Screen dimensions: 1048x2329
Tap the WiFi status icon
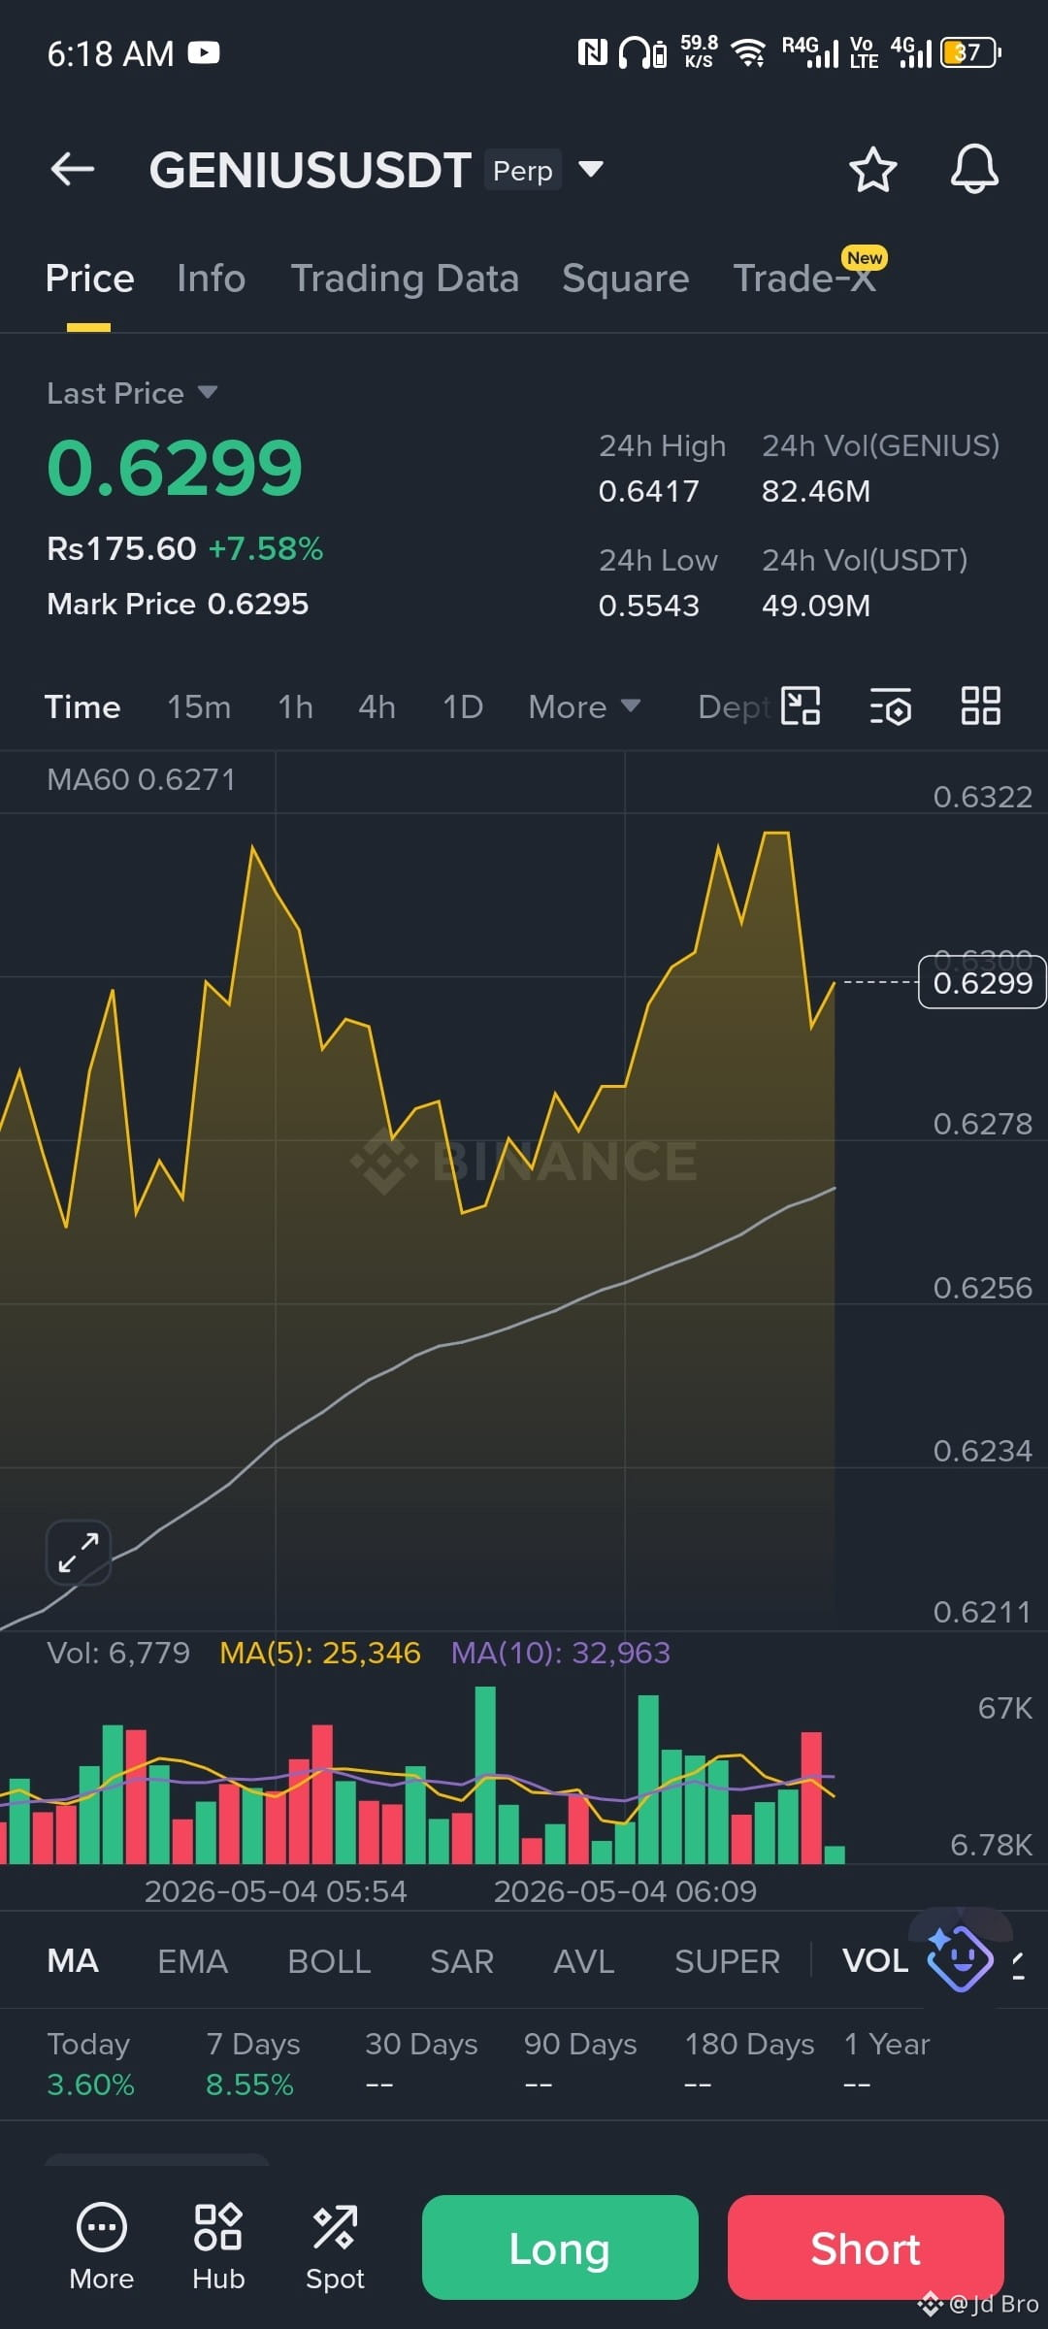point(748,52)
